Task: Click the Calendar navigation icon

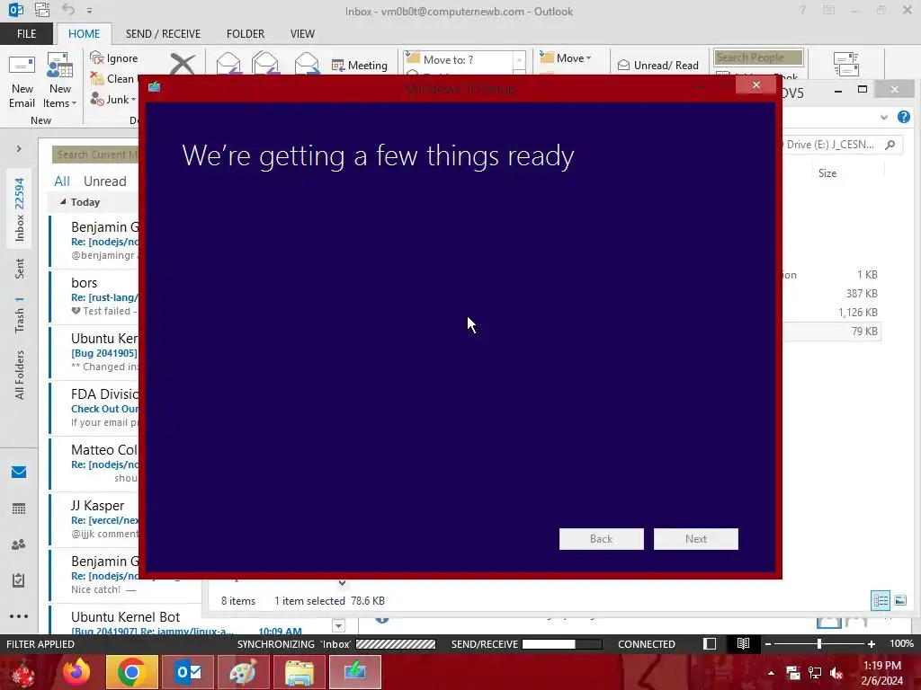Action: [19, 509]
